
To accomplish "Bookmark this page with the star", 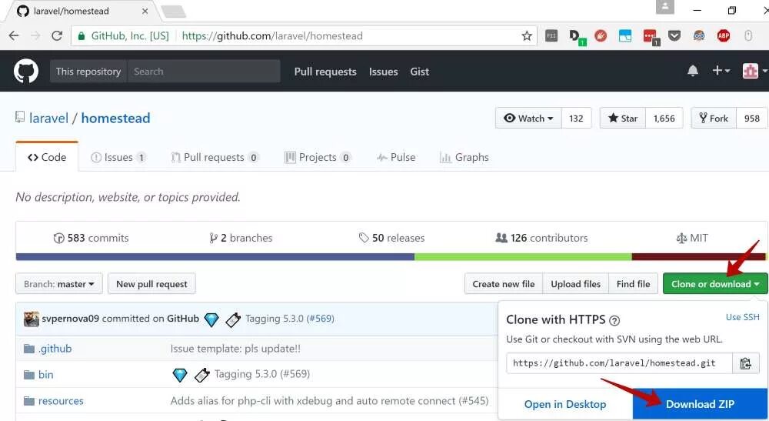I will (x=527, y=35).
